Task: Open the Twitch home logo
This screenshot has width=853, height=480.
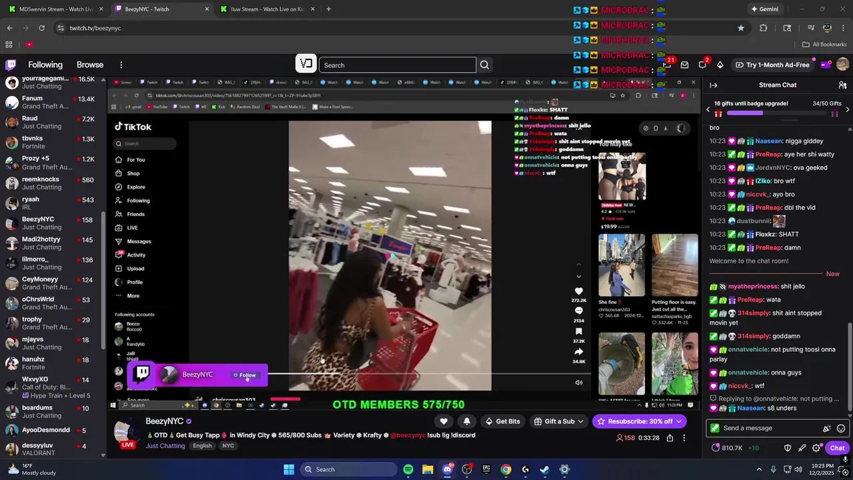Action: click(11, 65)
